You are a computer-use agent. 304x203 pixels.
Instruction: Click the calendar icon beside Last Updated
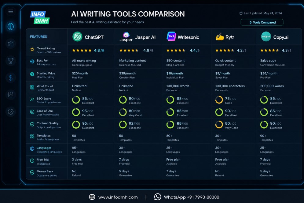coord(241,13)
